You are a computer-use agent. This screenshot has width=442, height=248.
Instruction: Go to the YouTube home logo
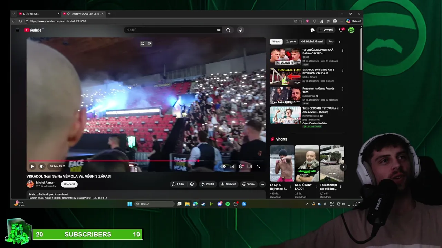coord(33,30)
